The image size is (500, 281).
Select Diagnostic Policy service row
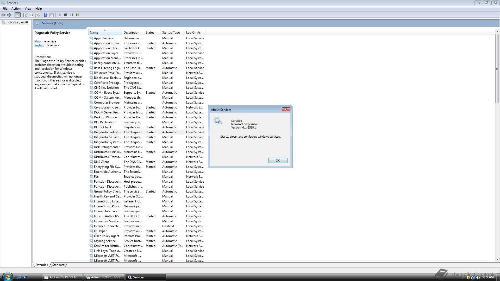pos(147,132)
